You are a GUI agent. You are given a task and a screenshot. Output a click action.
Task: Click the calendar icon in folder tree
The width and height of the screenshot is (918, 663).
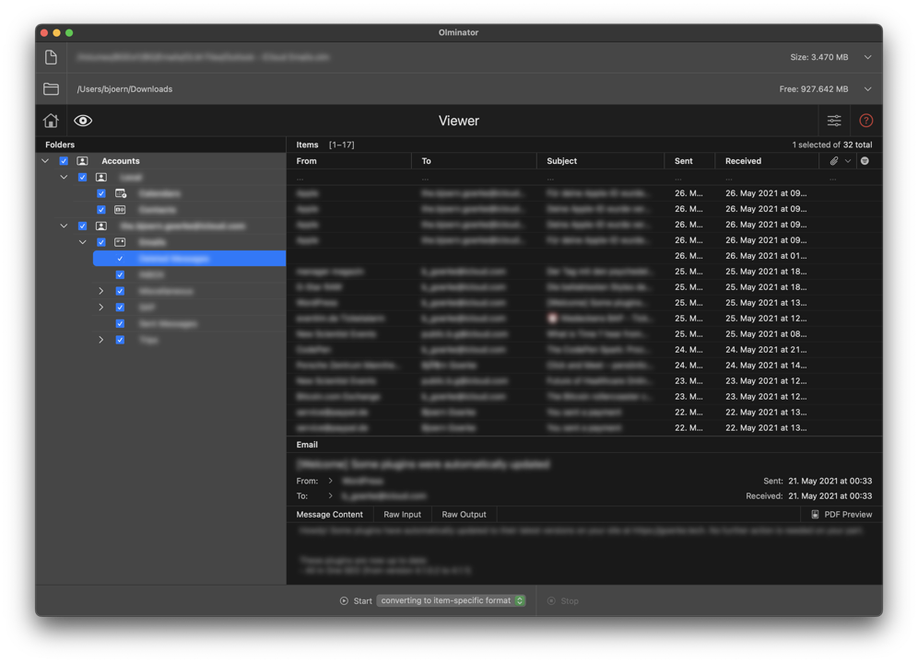pyautogui.click(x=121, y=193)
